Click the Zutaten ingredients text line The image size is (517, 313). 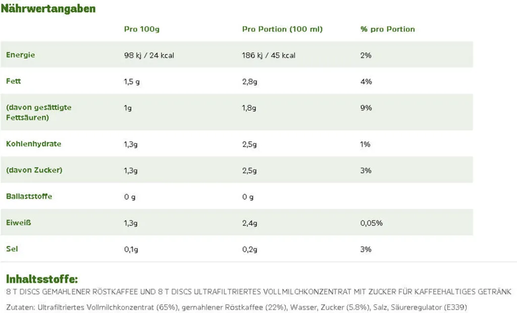pyautogui.click(x=237, y=307)
